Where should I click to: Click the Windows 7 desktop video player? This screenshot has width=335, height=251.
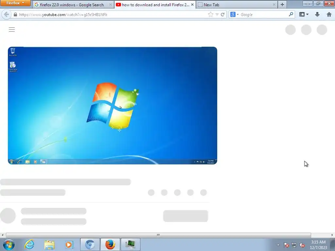pos(113,106)
